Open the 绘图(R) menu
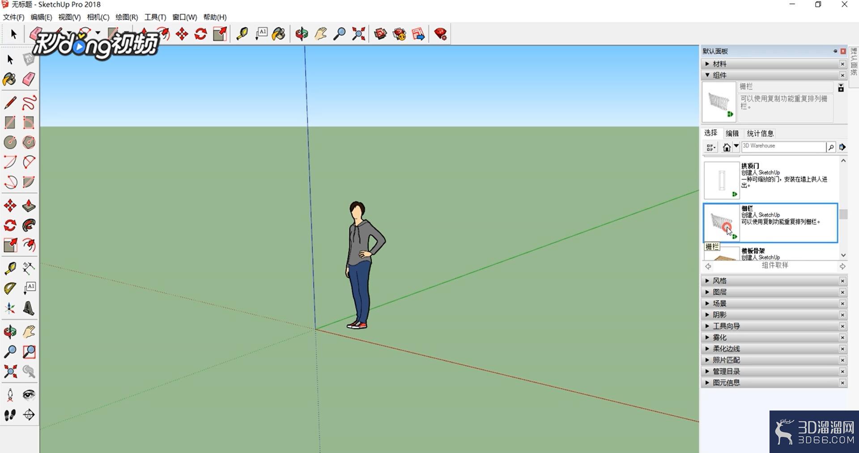The width and height of the screenshot is (859, 453). (127, 17)
